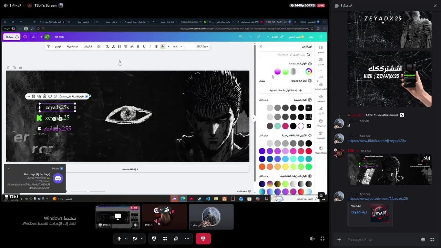Open more options three-dot call button
This screenshot has height=248, width=441.
(x=187, y=238)
